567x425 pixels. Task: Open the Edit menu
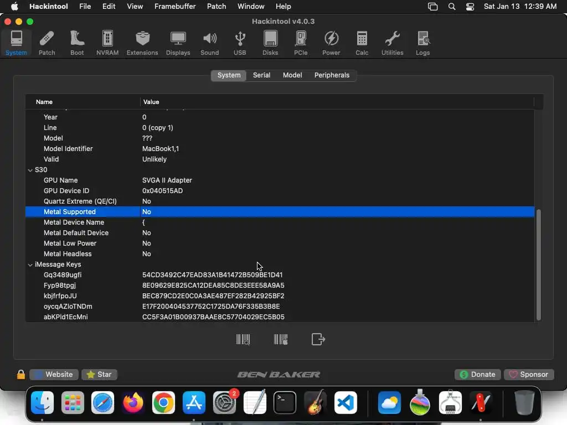point(109,7)
